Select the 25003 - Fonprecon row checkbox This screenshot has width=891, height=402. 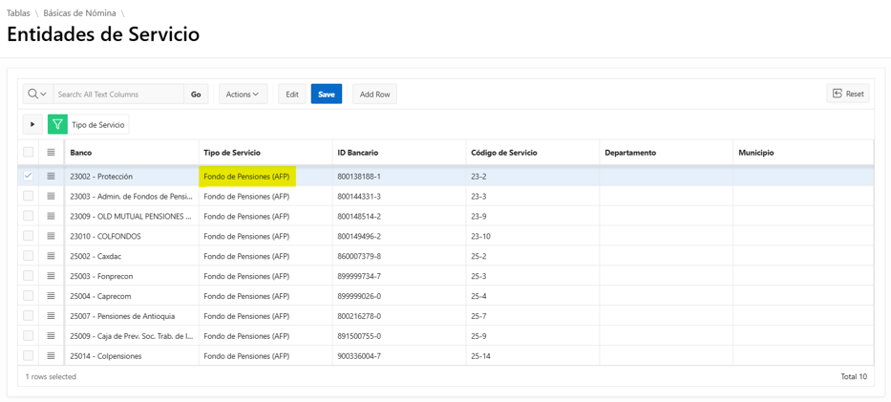click(x=28, y=275)
